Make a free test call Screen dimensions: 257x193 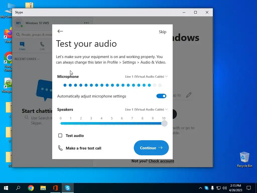point(83,148)
